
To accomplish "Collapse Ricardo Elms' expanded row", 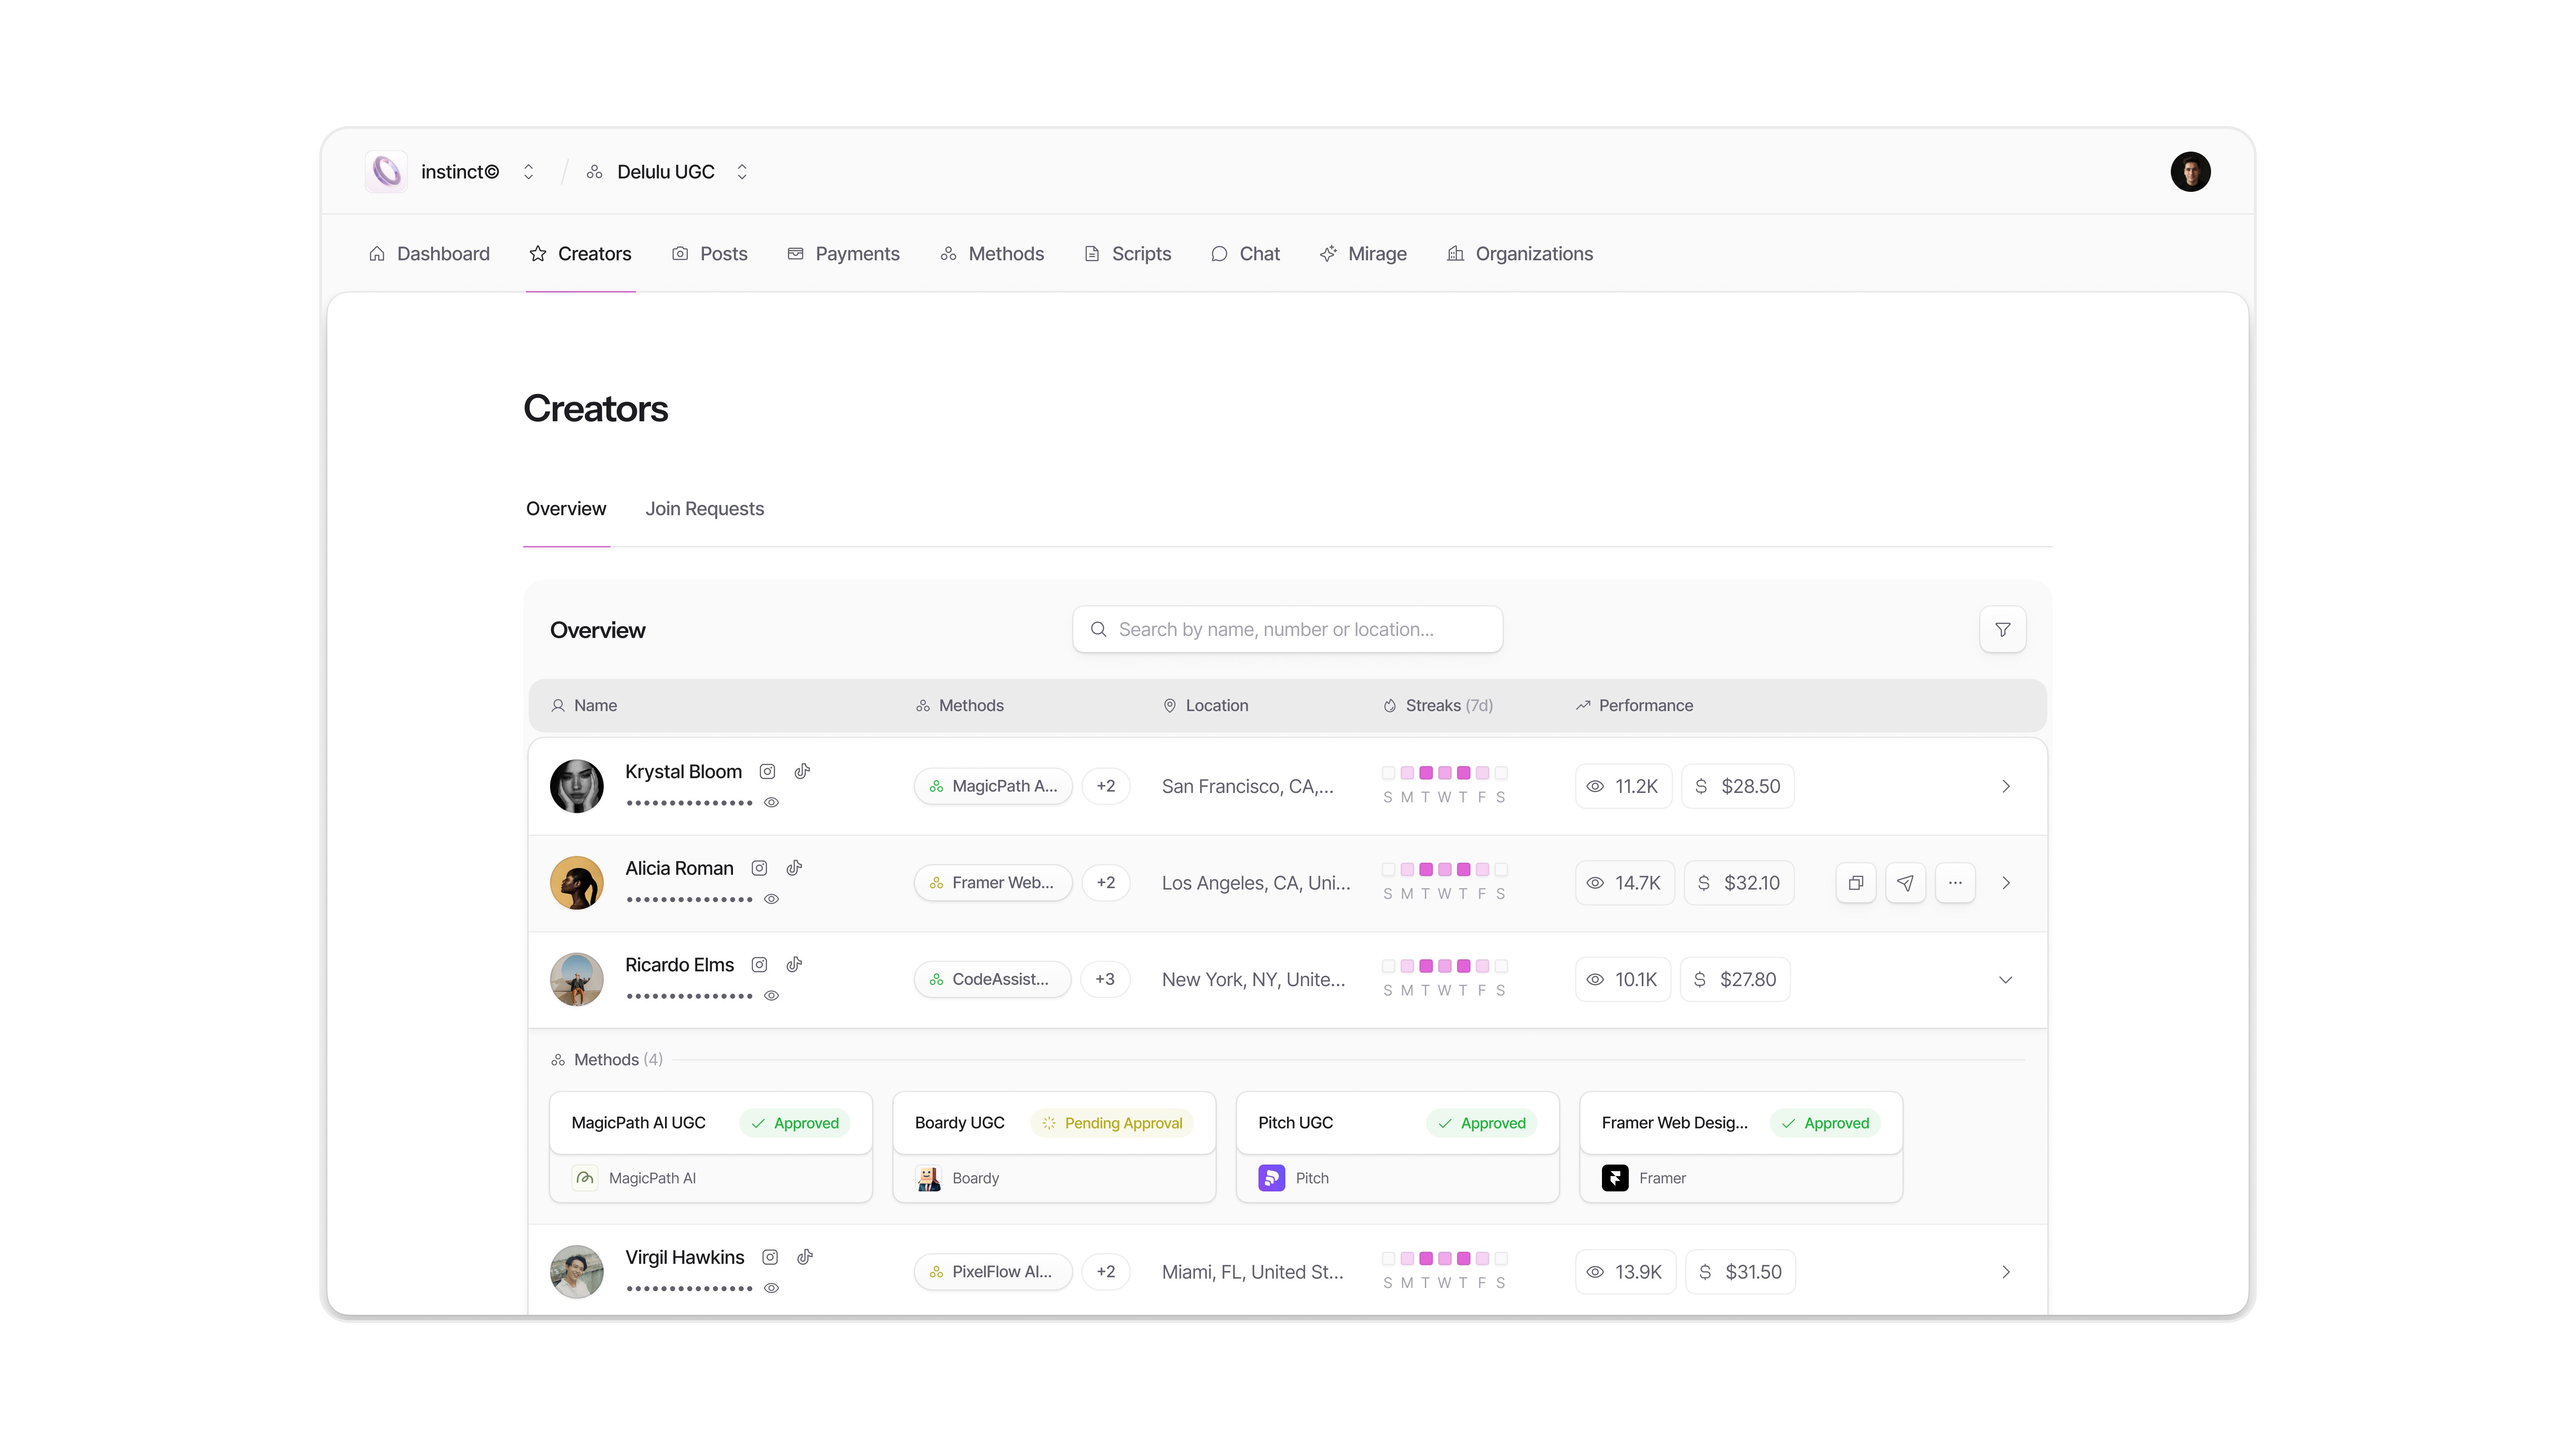I will [2005, 980].
